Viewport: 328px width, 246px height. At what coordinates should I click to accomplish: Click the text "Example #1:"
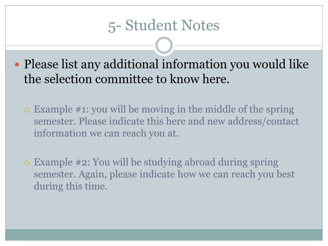coord(61,110)
